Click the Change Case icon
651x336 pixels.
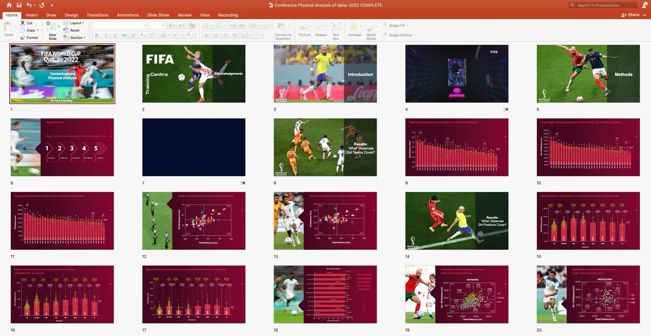click(164, 35)
